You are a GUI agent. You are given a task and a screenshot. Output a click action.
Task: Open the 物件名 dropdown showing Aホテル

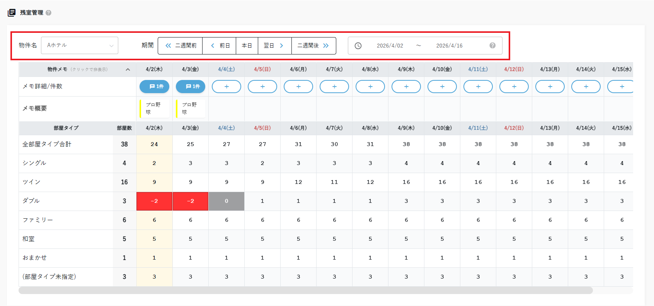point(80,46)
